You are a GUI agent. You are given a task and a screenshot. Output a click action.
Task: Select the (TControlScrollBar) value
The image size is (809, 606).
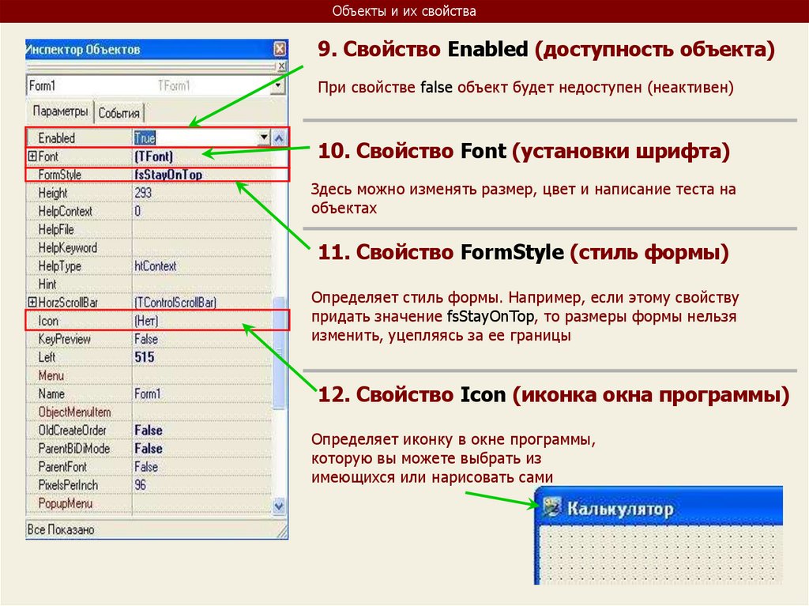175,303
